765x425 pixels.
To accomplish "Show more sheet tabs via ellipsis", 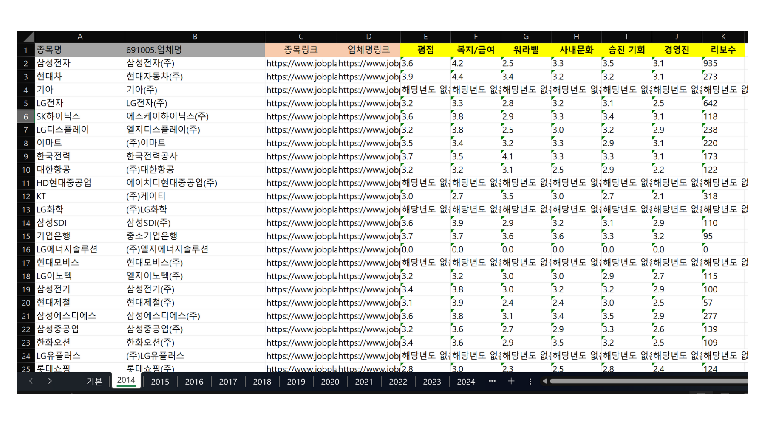I will 492,381.
